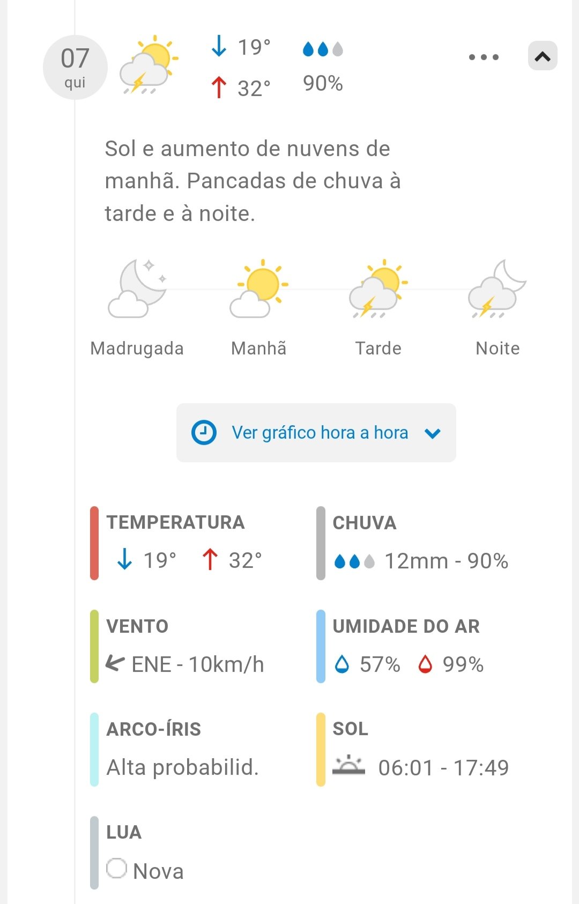The image size is (579, 904).
Task: Tap the ENE wind direction arrow
Action: (115, 664)
